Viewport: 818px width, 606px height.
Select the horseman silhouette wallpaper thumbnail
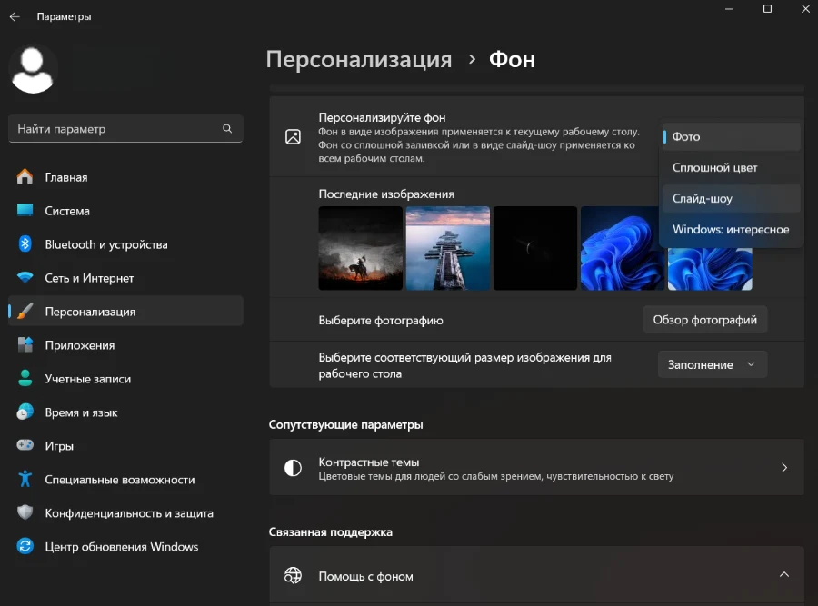(360, 248)
